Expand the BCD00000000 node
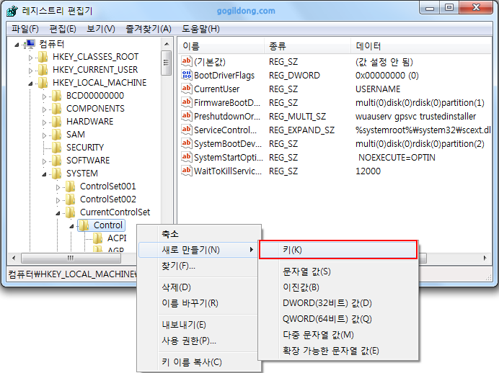Image resolution: width=499 pixels, height=373 pixels. [44, 96]
